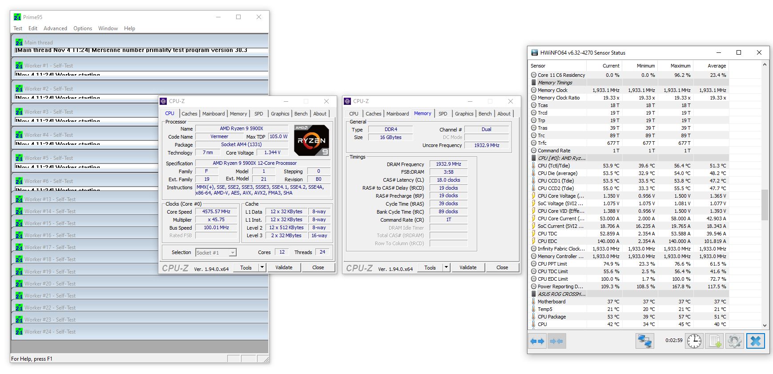Open Prime95 Advanced menu
This screenshot has height=374, width=773.
(55, 28)
